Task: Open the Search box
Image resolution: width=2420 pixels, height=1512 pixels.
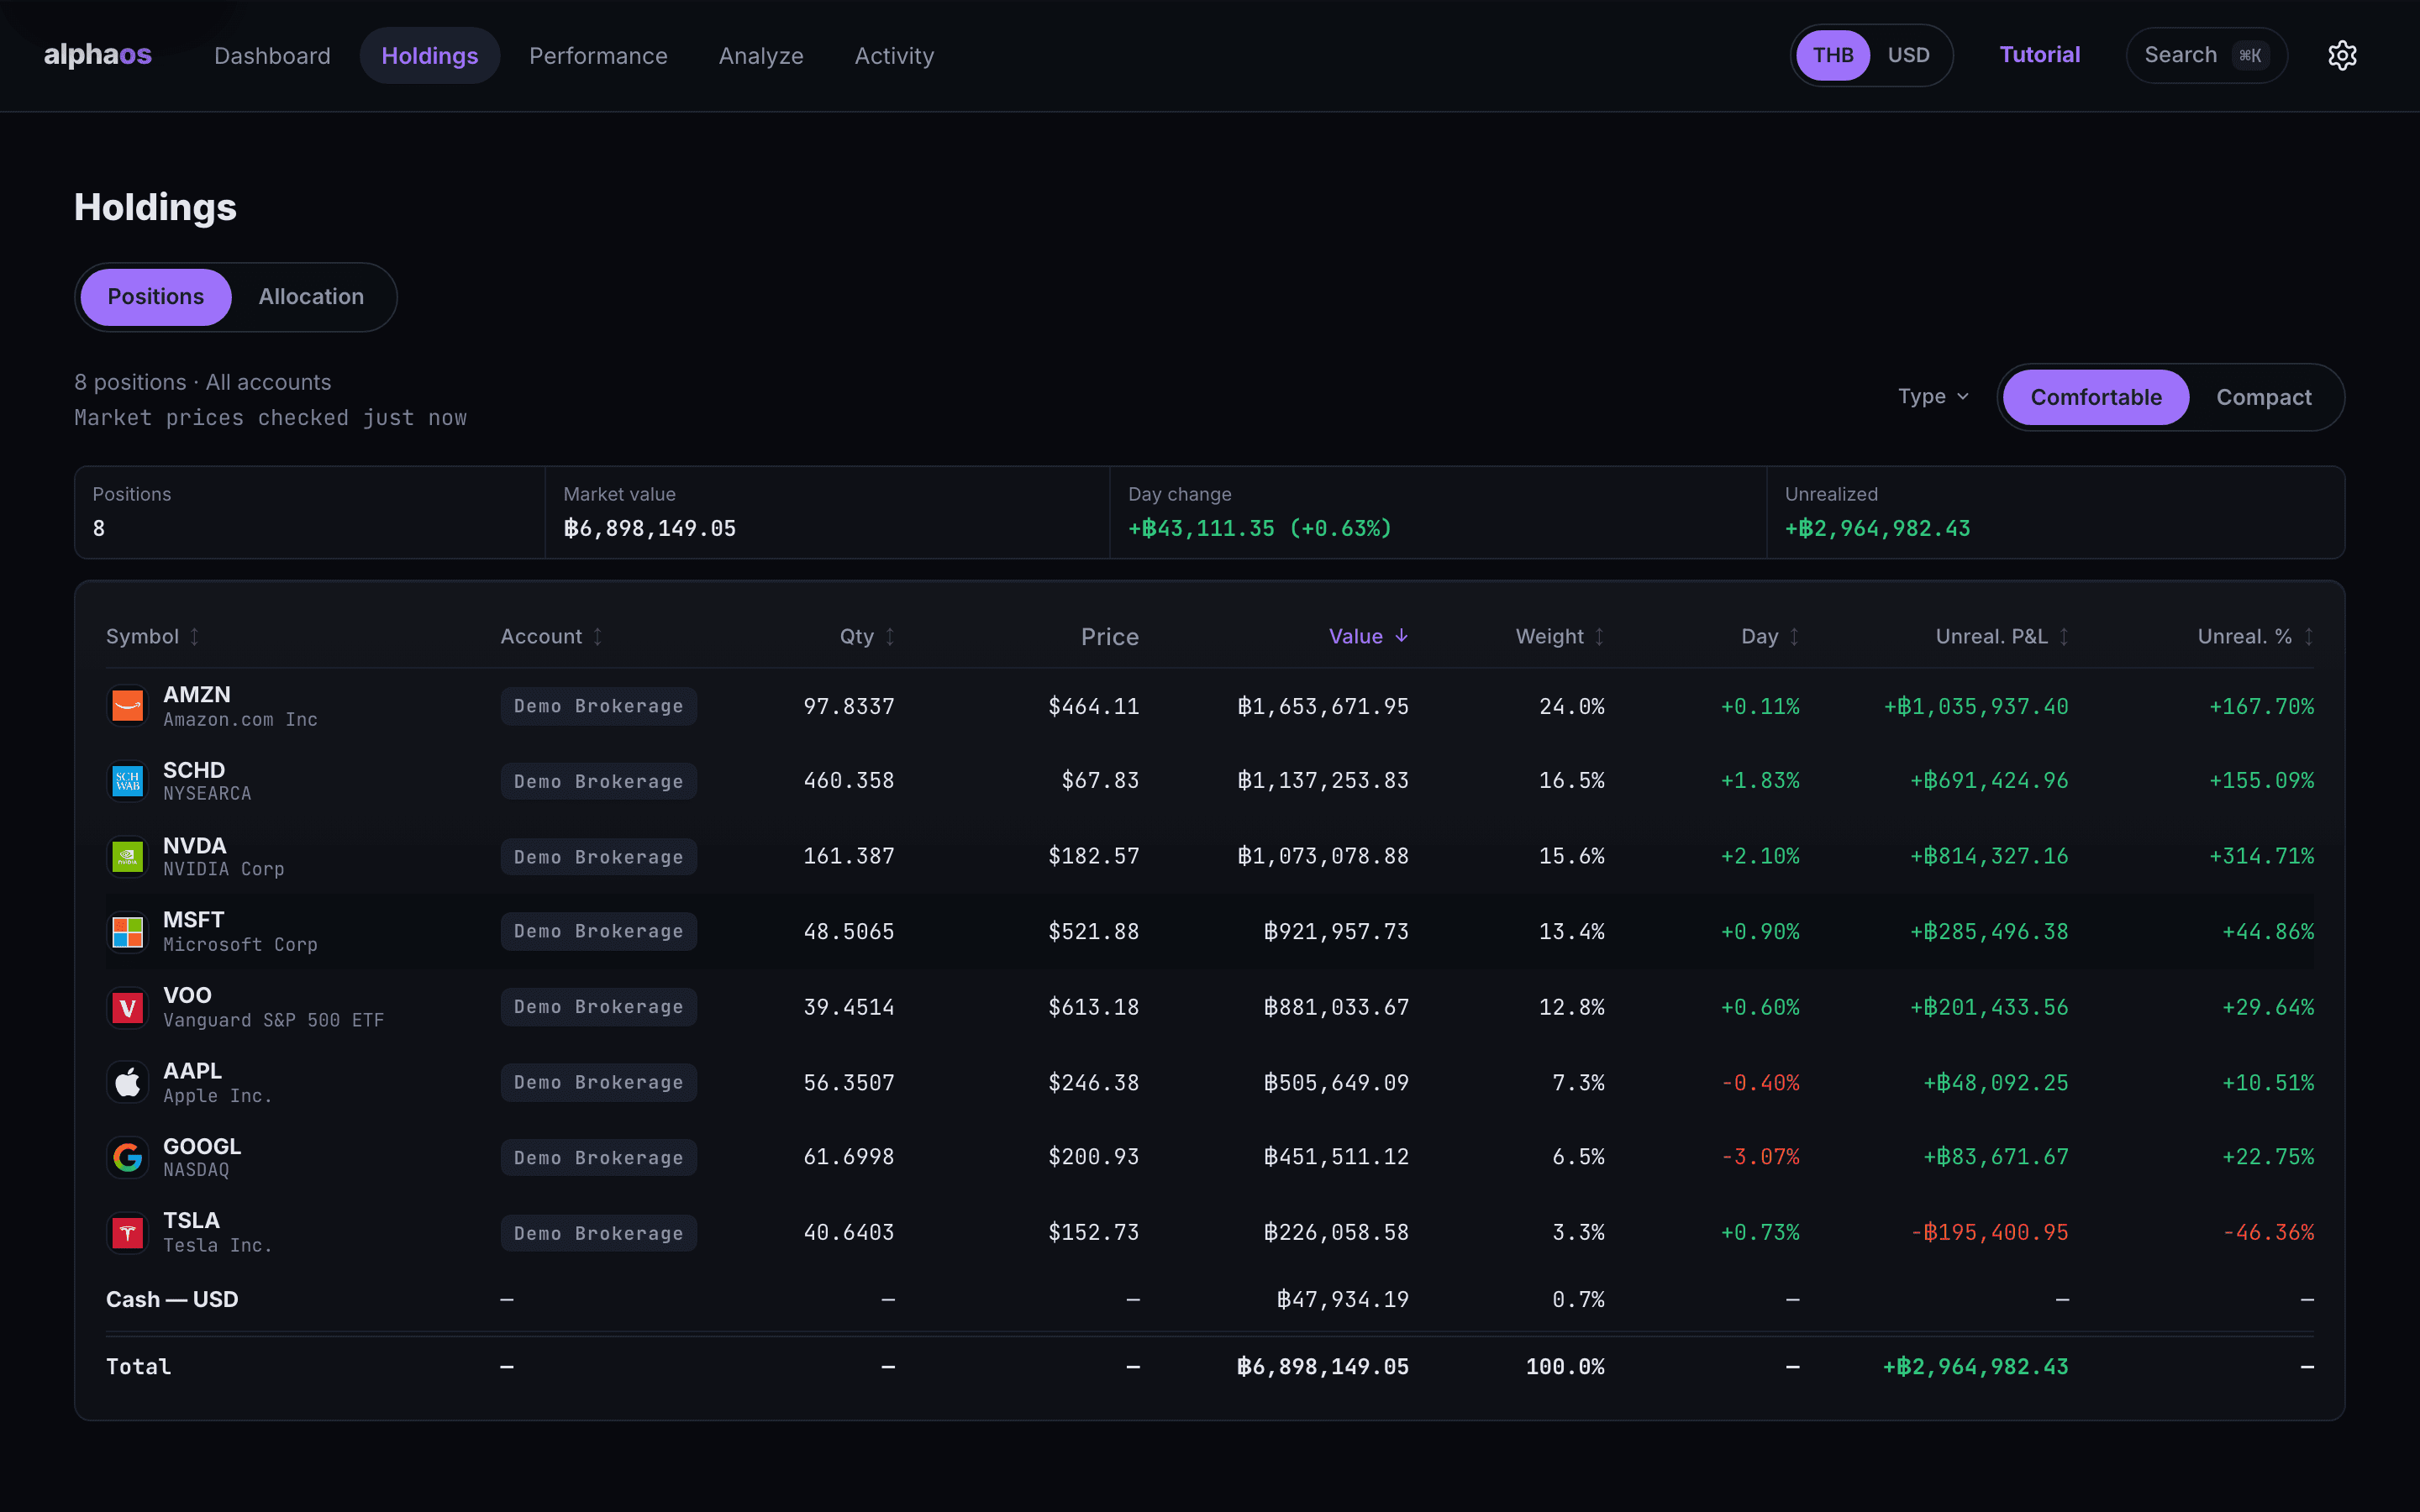Action: click(x=2206, y=55)
